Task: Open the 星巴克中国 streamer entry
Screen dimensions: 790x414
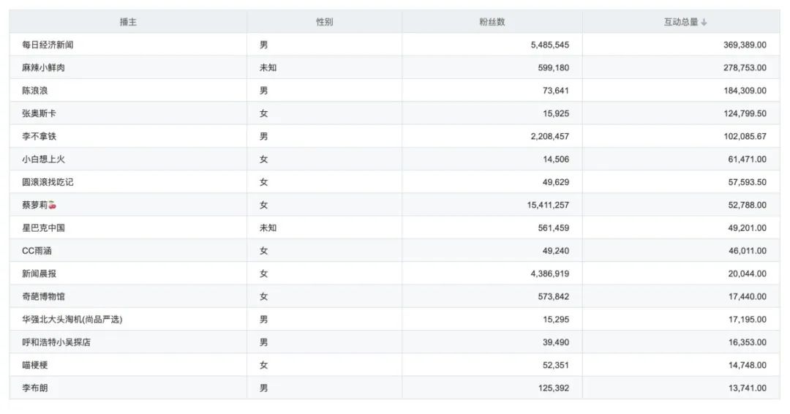Action: pos(43,227)
